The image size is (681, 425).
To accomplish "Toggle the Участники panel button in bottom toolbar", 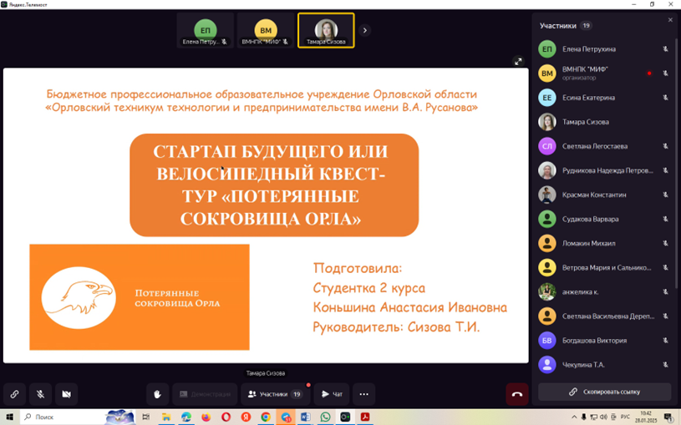I will pyautogui.click(x=274, y=394).
